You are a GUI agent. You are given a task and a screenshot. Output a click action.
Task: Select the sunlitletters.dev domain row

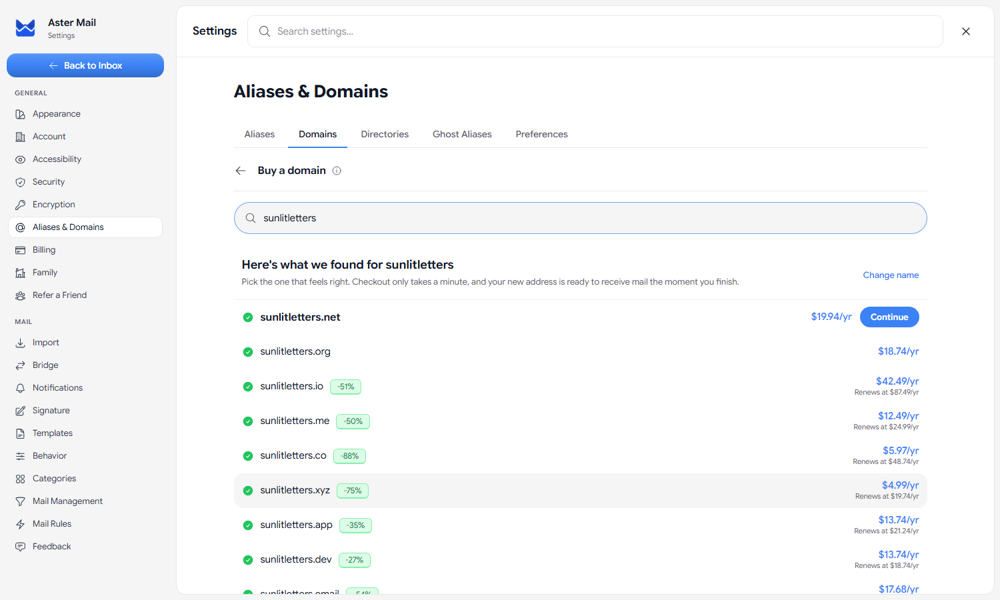point(580,560)
